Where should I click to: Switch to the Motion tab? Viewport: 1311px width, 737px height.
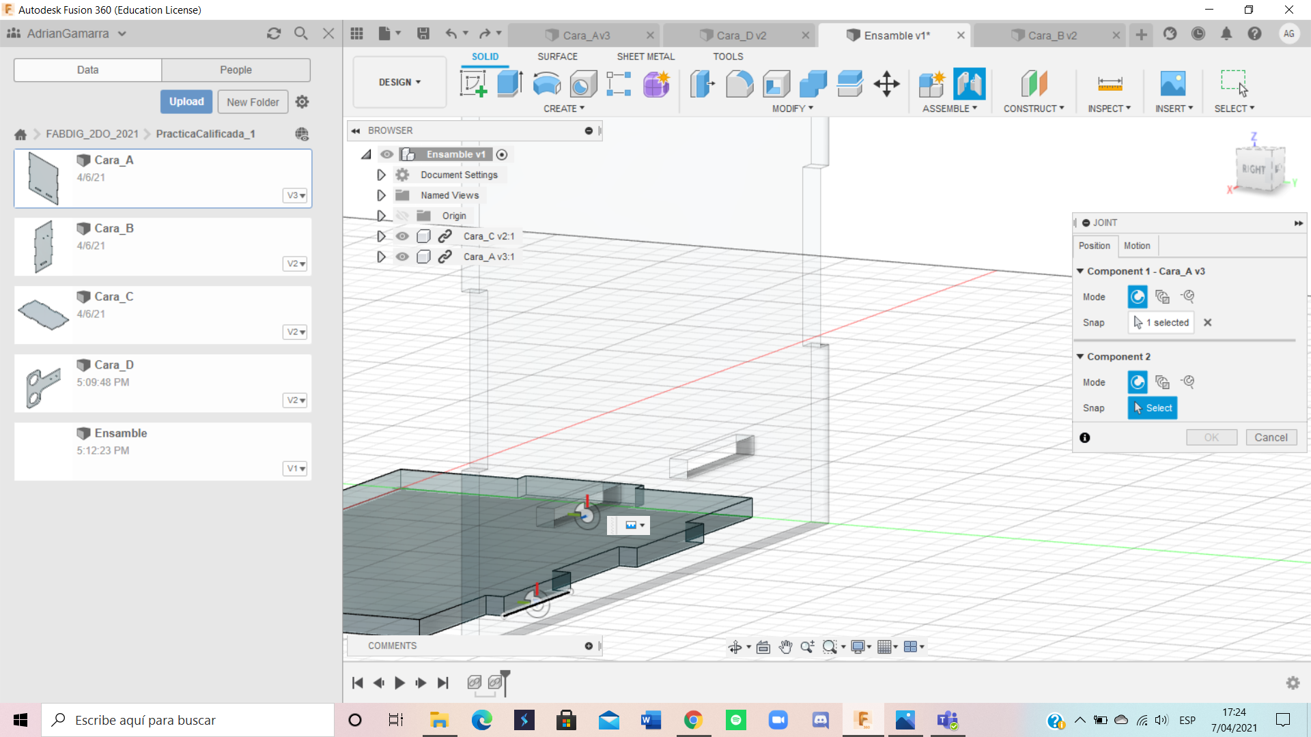click(x=1137, y=246)
